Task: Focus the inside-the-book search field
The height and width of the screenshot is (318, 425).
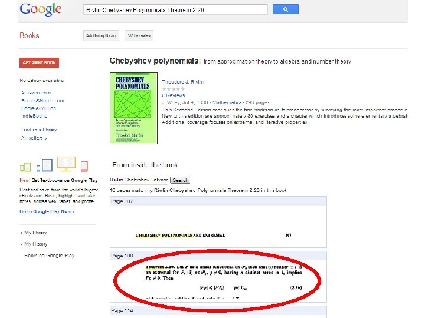Action: 139,180
